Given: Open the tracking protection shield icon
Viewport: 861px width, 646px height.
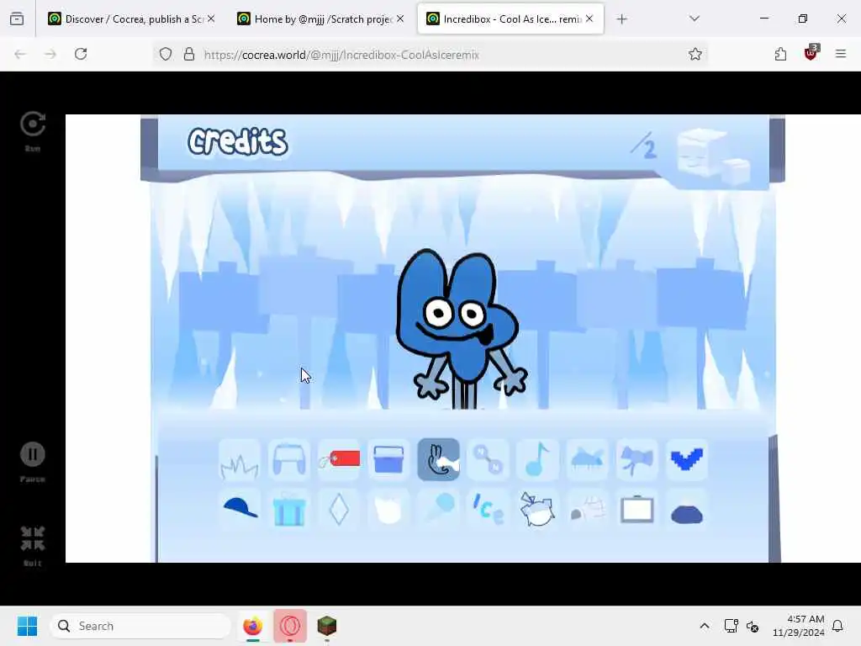Looking at the screenshot, I should (x=166, y=55).
